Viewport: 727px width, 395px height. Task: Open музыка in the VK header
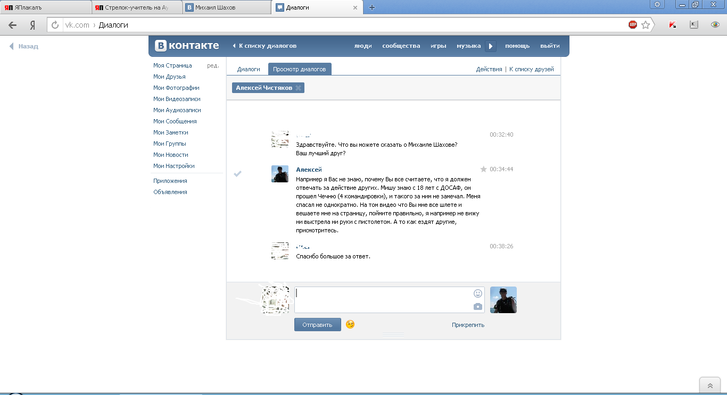pyautogui.click(x=469, y=46)
